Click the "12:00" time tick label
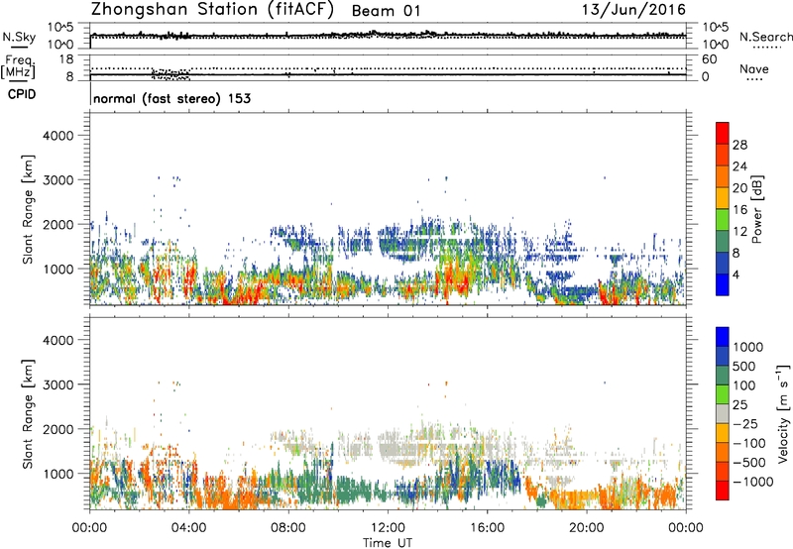Viewport: 793px width, 549px height. click(388, 528)
